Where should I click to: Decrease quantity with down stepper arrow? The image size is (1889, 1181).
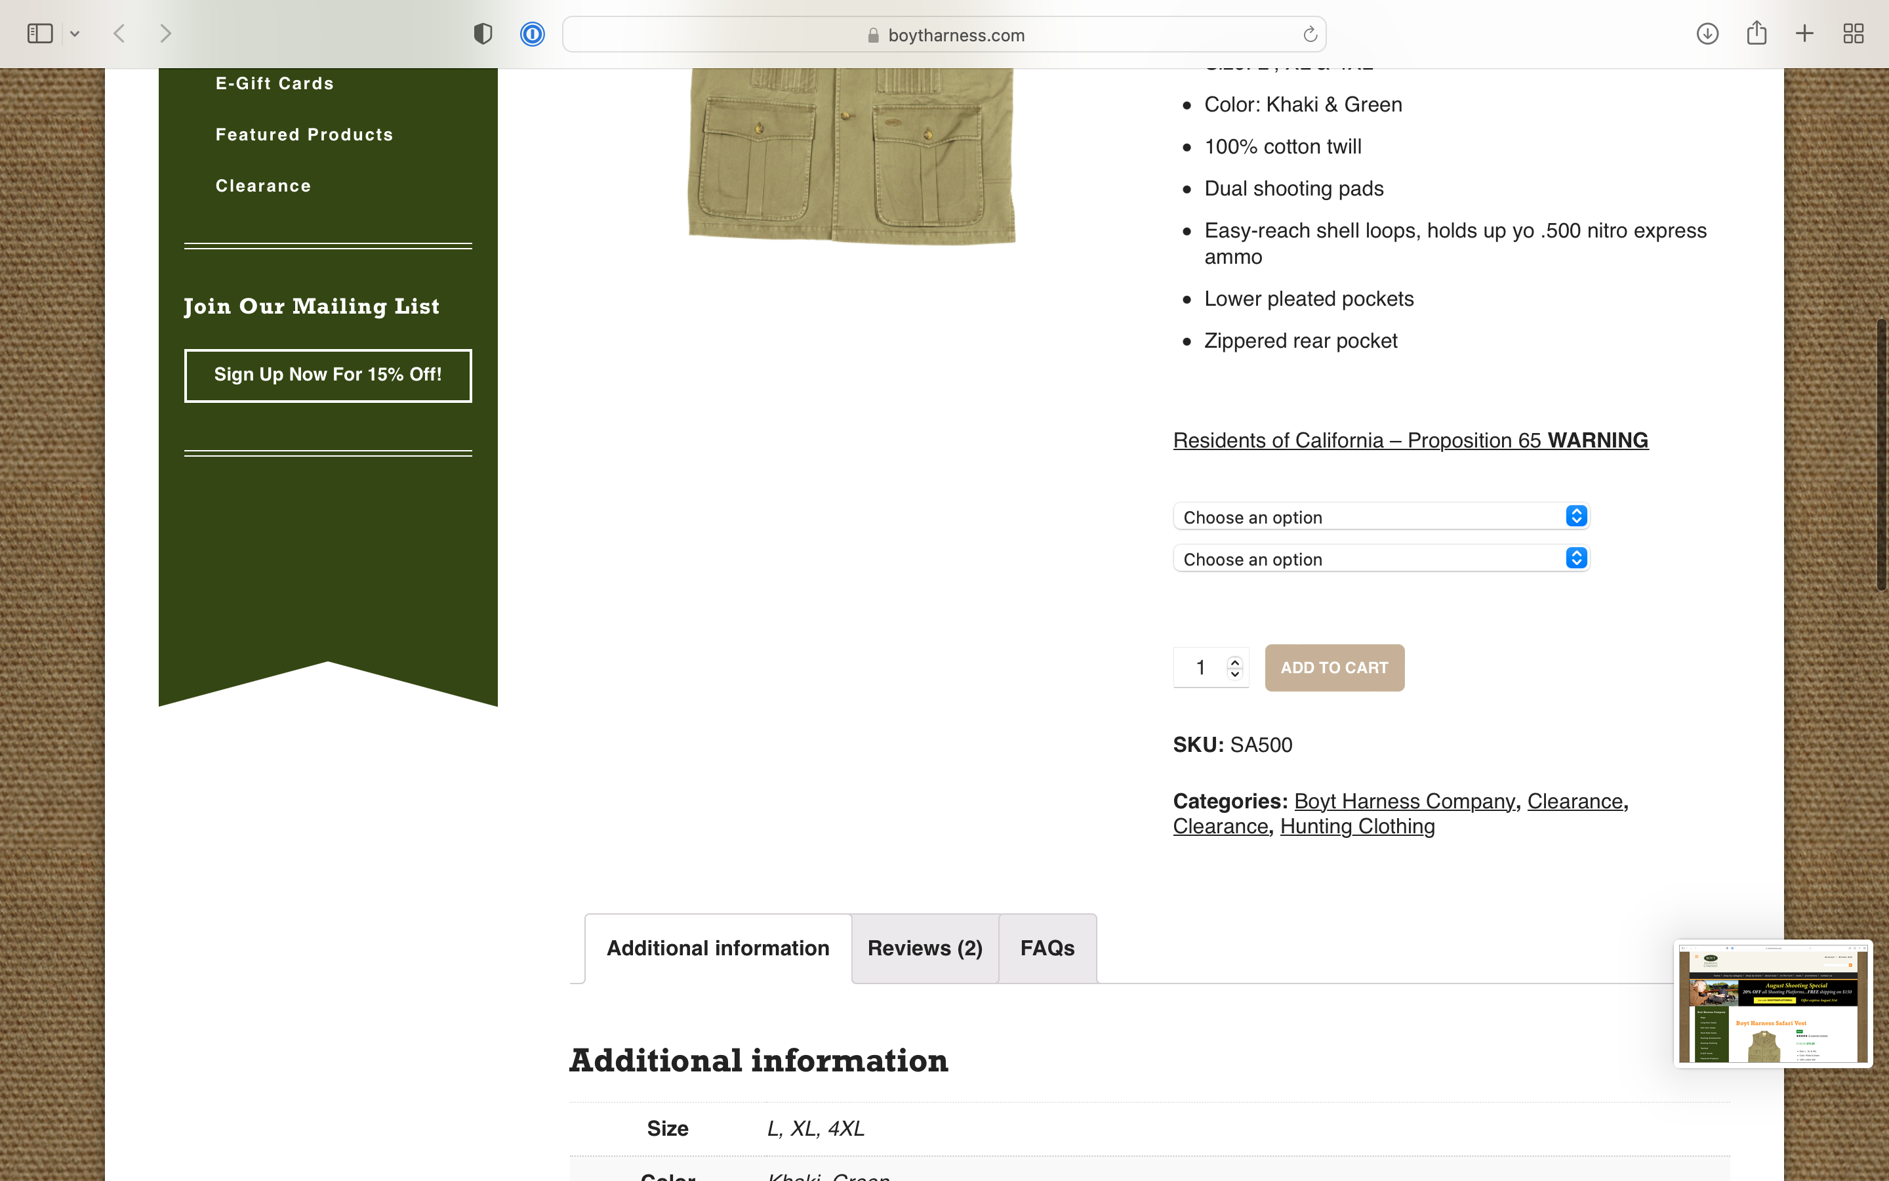point(1235,674)
